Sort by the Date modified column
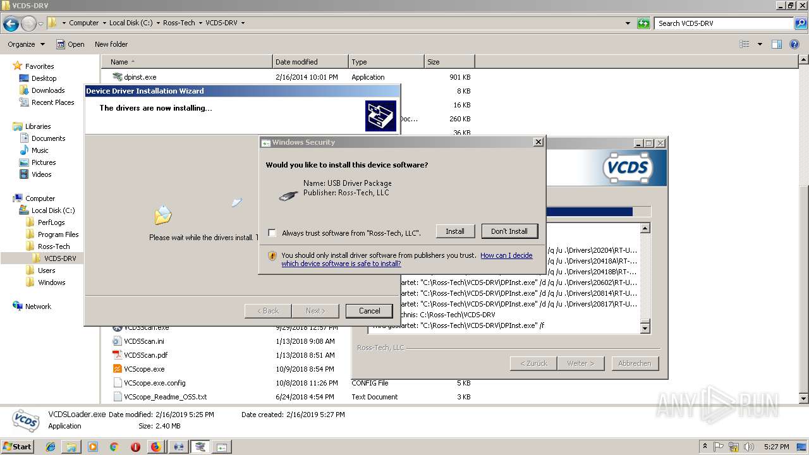The height and width of the screenshot is (455, 809). [x=310, y=62]
